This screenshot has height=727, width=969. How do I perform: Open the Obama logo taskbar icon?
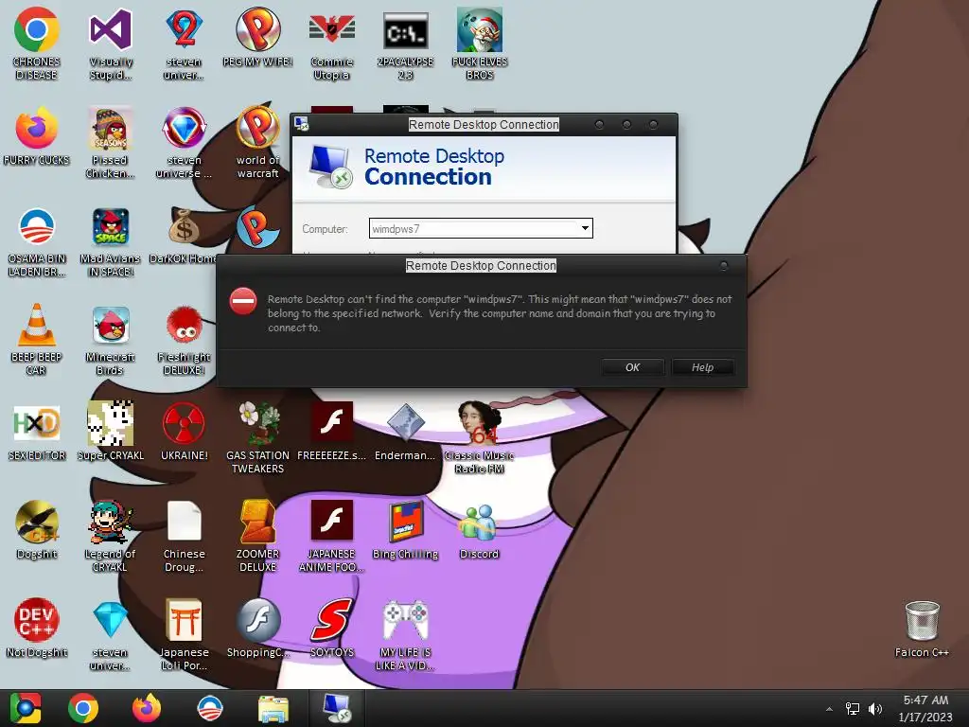[x=209, y=708]
